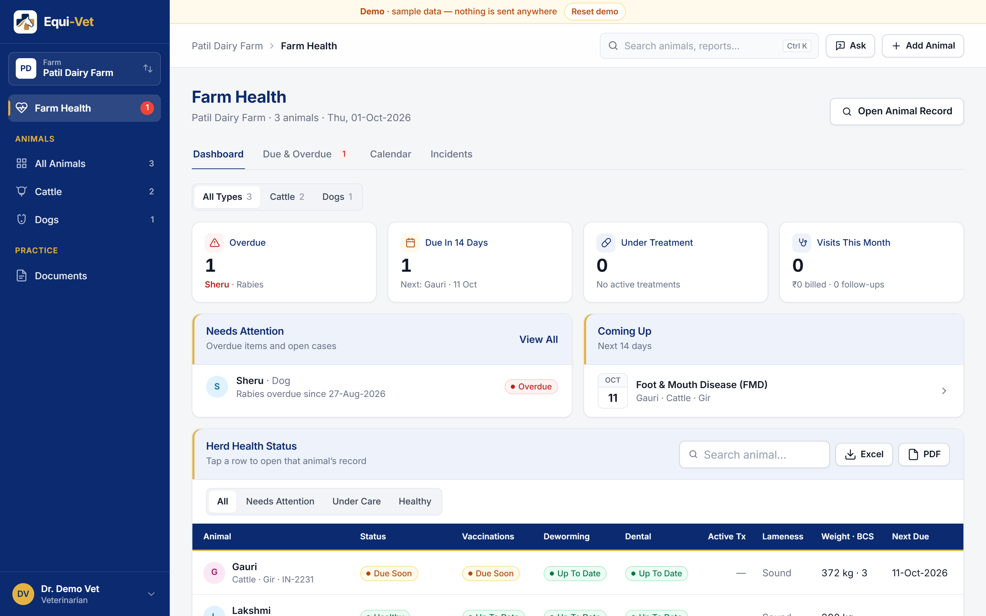Click the search magnifier icon in top bar
The image size is (986, 616).
click(x=613, y=46)
